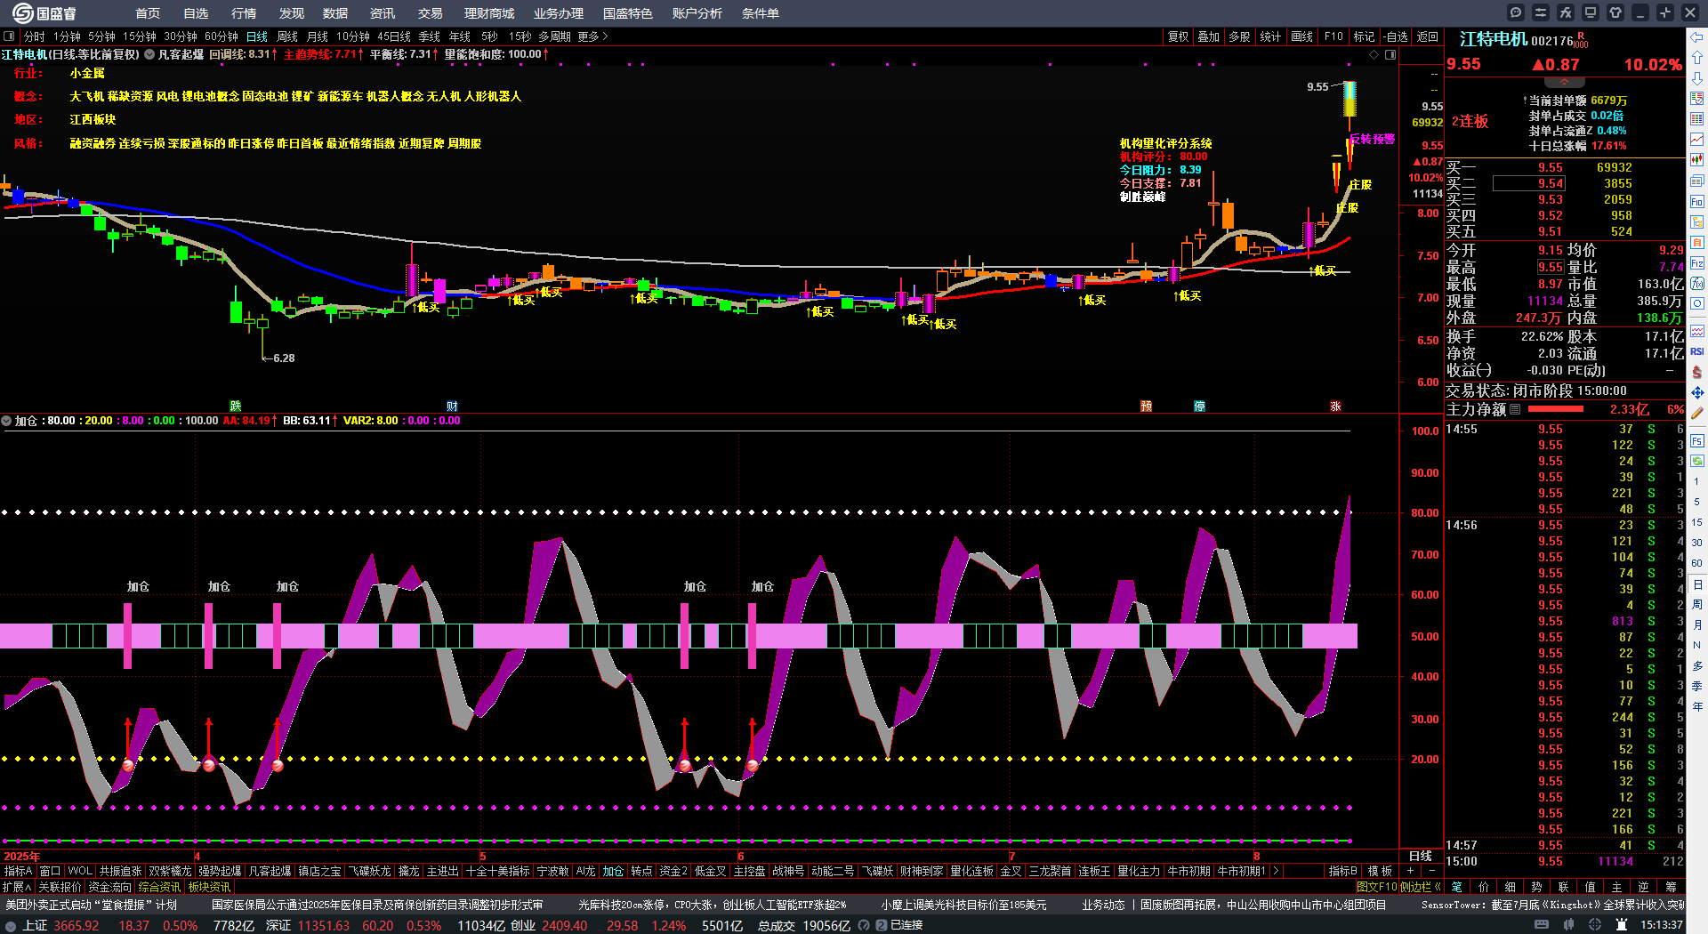The image size is (1708, 934).
Task: Click the list icon next to 主力净额
Action: point(1515,409)
